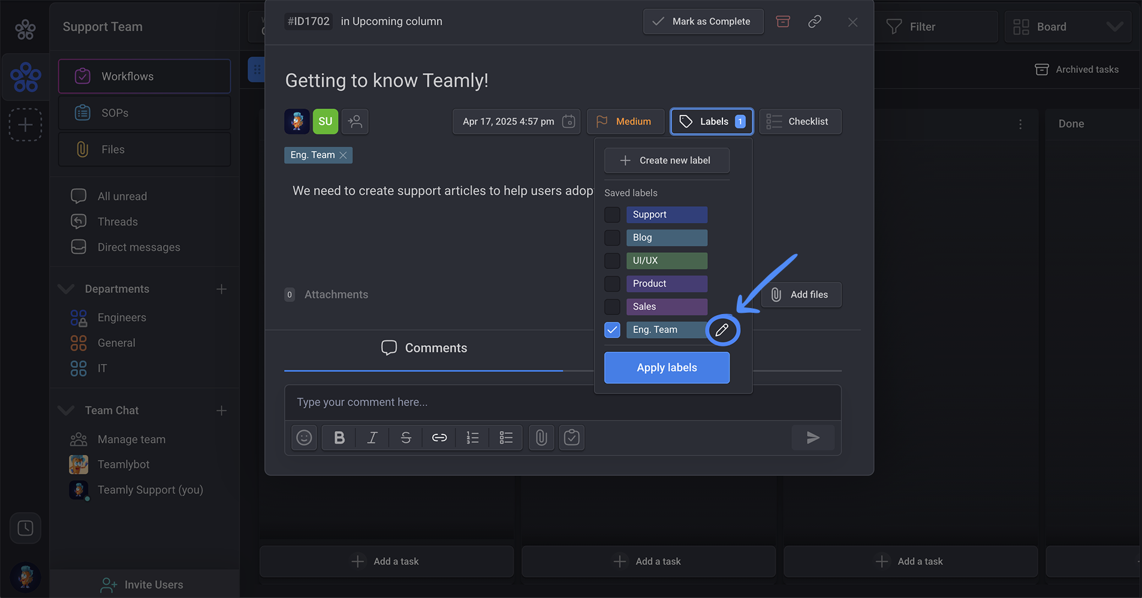Uncheck the Eng. Team label checkbox
Screen dimensions: 1142x598
[612, 330]
